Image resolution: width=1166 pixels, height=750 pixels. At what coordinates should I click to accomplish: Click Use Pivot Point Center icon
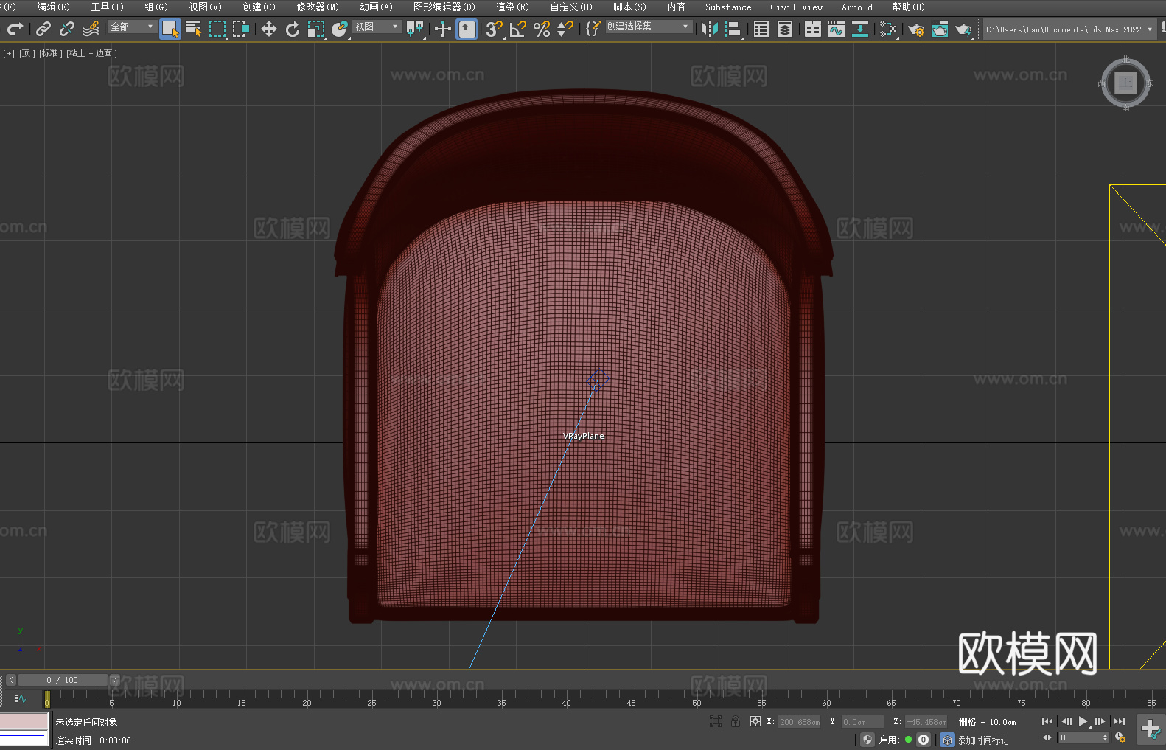(x=415, y=29)
